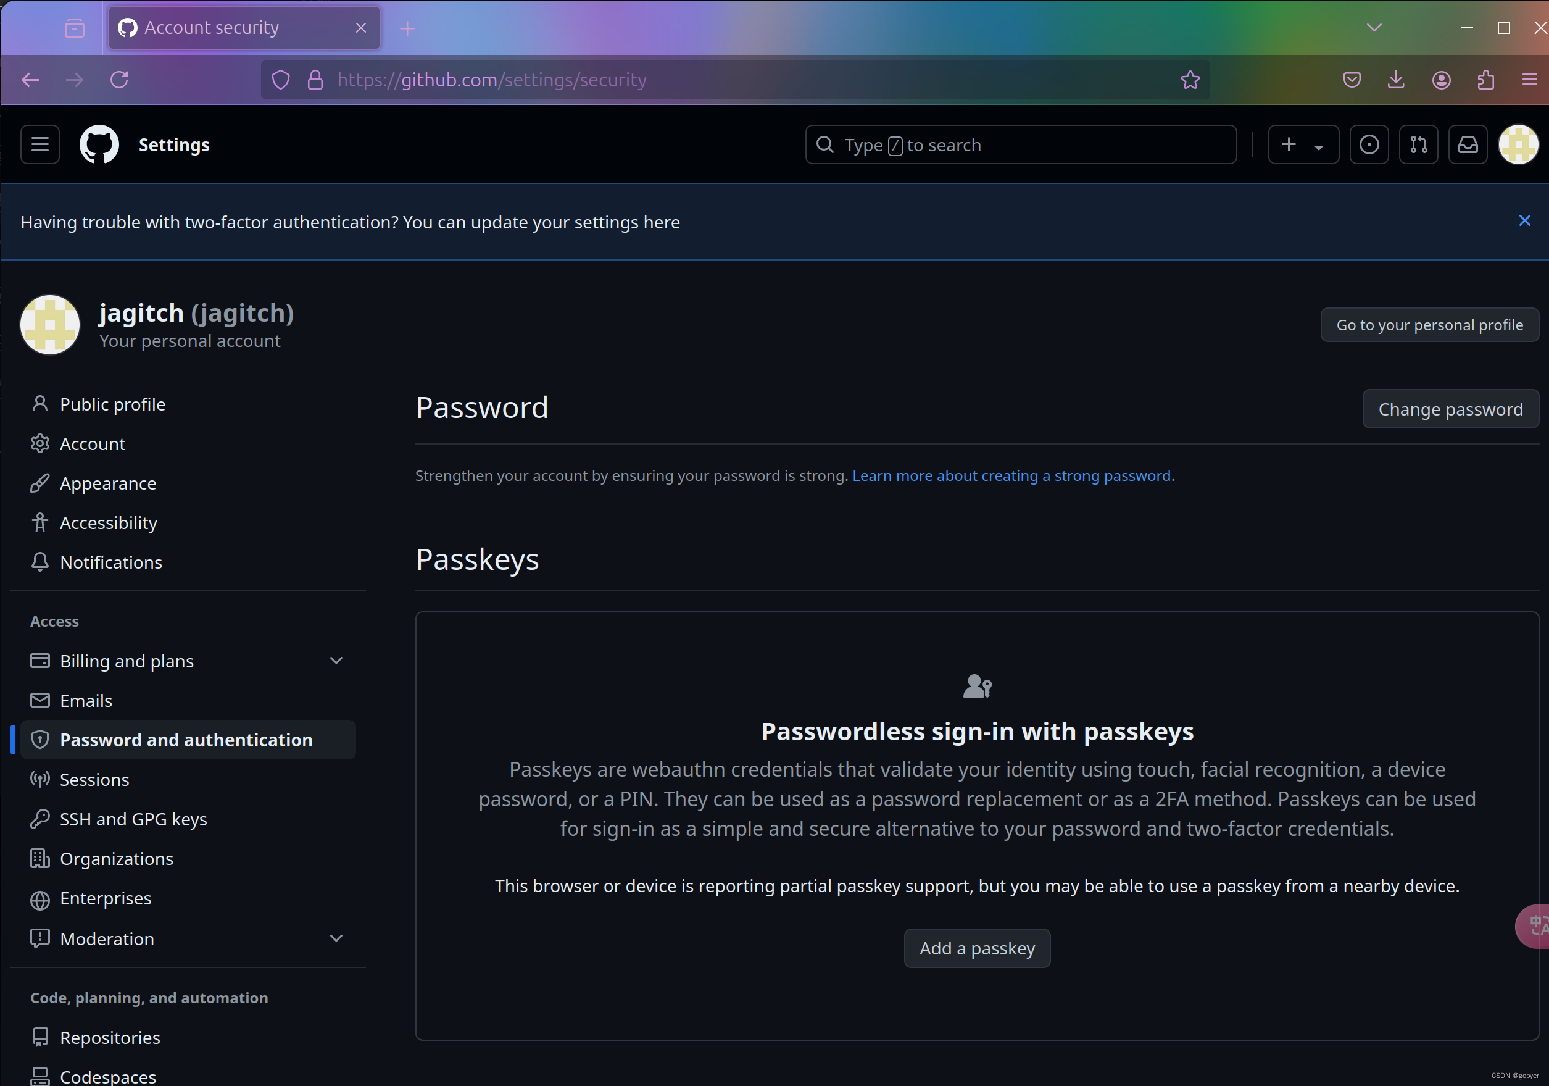
Task: Dismiss the two-factor authentication banner
Action: click(1526, 222)
